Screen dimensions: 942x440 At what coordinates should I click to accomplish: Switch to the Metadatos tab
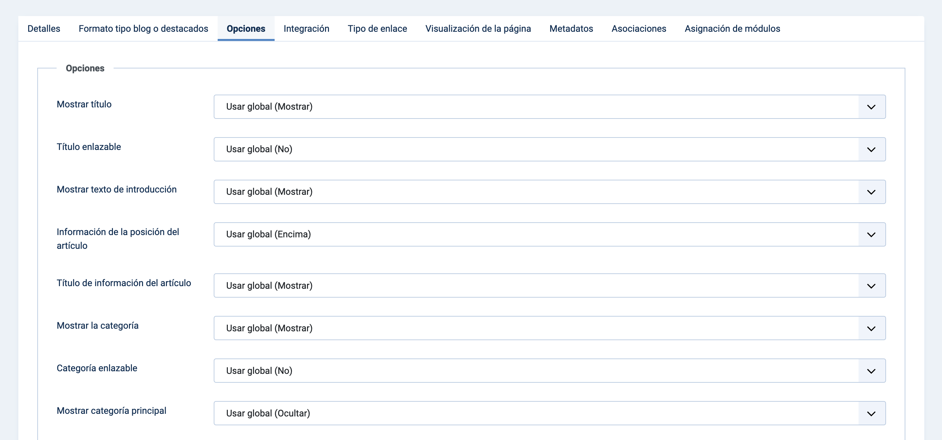571,28
